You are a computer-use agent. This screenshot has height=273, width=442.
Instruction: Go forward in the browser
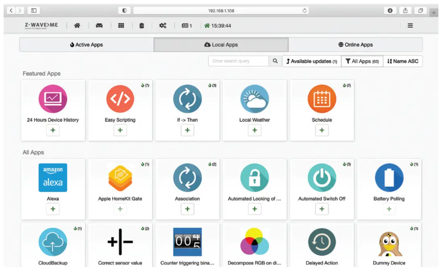pos(19,11)
